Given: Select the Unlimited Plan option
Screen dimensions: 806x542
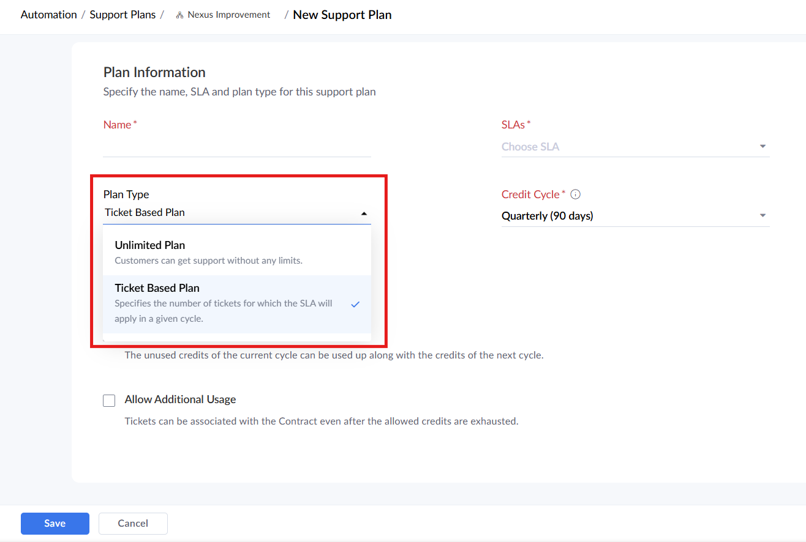Looking at the screenshot, I should [150, 245].
